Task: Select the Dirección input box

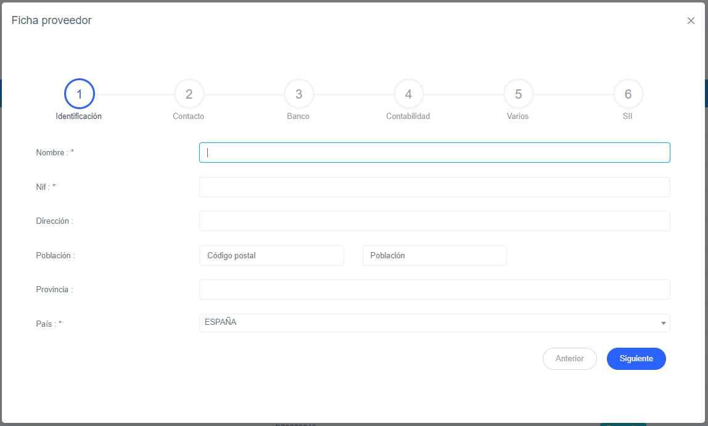Action: [x=434, y=221]
